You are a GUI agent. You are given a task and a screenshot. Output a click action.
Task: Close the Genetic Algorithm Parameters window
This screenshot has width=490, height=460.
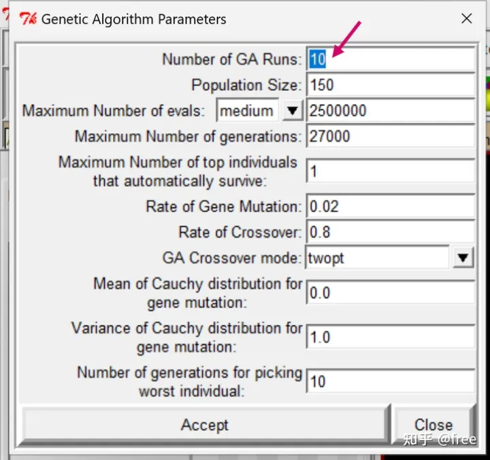pyautogui.click(x=467, y=19)
